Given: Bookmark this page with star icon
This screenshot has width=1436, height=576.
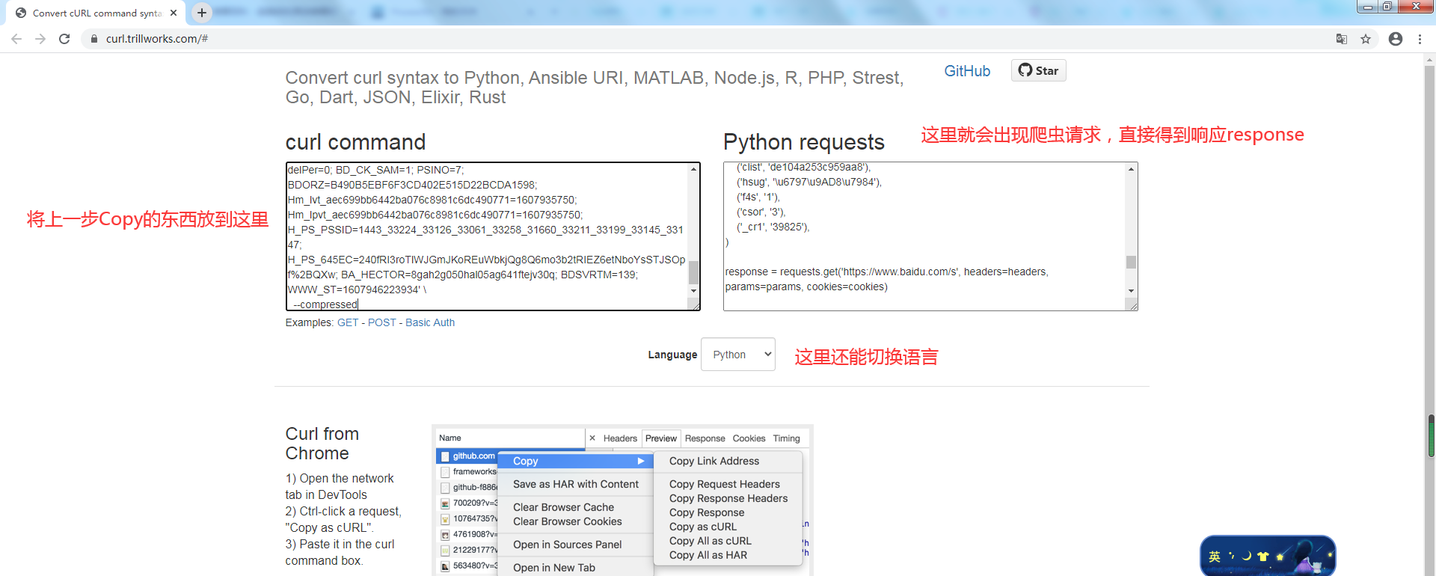Looking at the screenshot, I should [1366, 39].
